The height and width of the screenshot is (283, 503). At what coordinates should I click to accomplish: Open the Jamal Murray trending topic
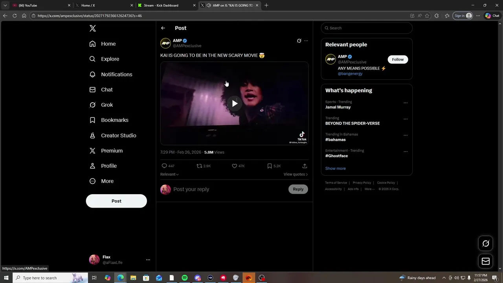point(338,107)
